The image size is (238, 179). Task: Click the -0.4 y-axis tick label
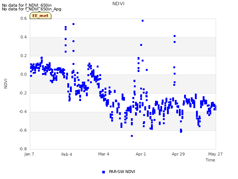pos(23,112)
